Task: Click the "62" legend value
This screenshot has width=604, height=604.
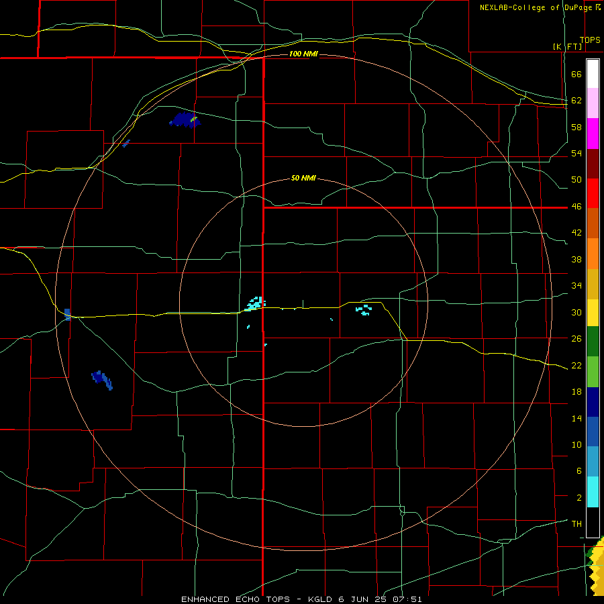Action: (576, 101)
